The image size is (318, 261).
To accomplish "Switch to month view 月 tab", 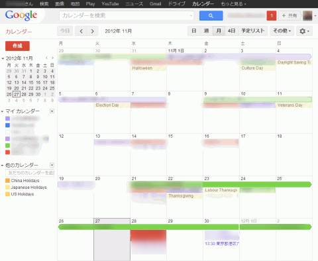I will pyautogui.click(x=219, y=31).
